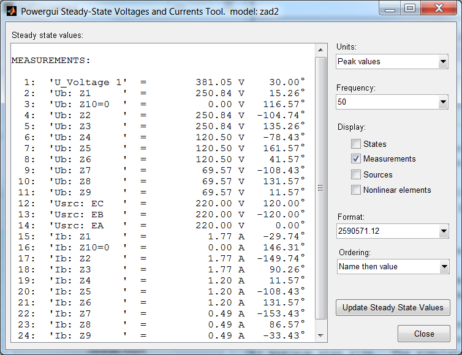Click row 8 'Ub: Z6' measurement
Screen dimensions: 462x355
(164, 160)
